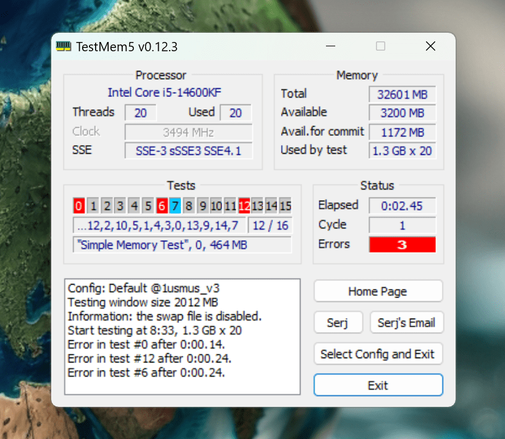Select the active blue test box 7

175,206
